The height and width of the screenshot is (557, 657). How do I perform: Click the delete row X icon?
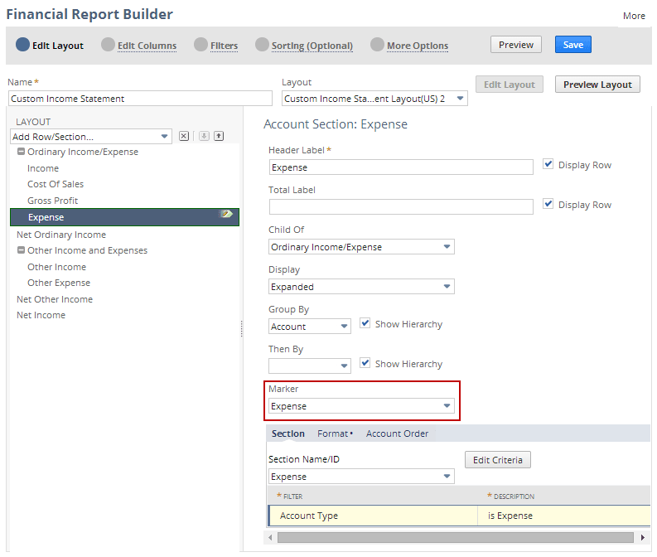(184, 136)
